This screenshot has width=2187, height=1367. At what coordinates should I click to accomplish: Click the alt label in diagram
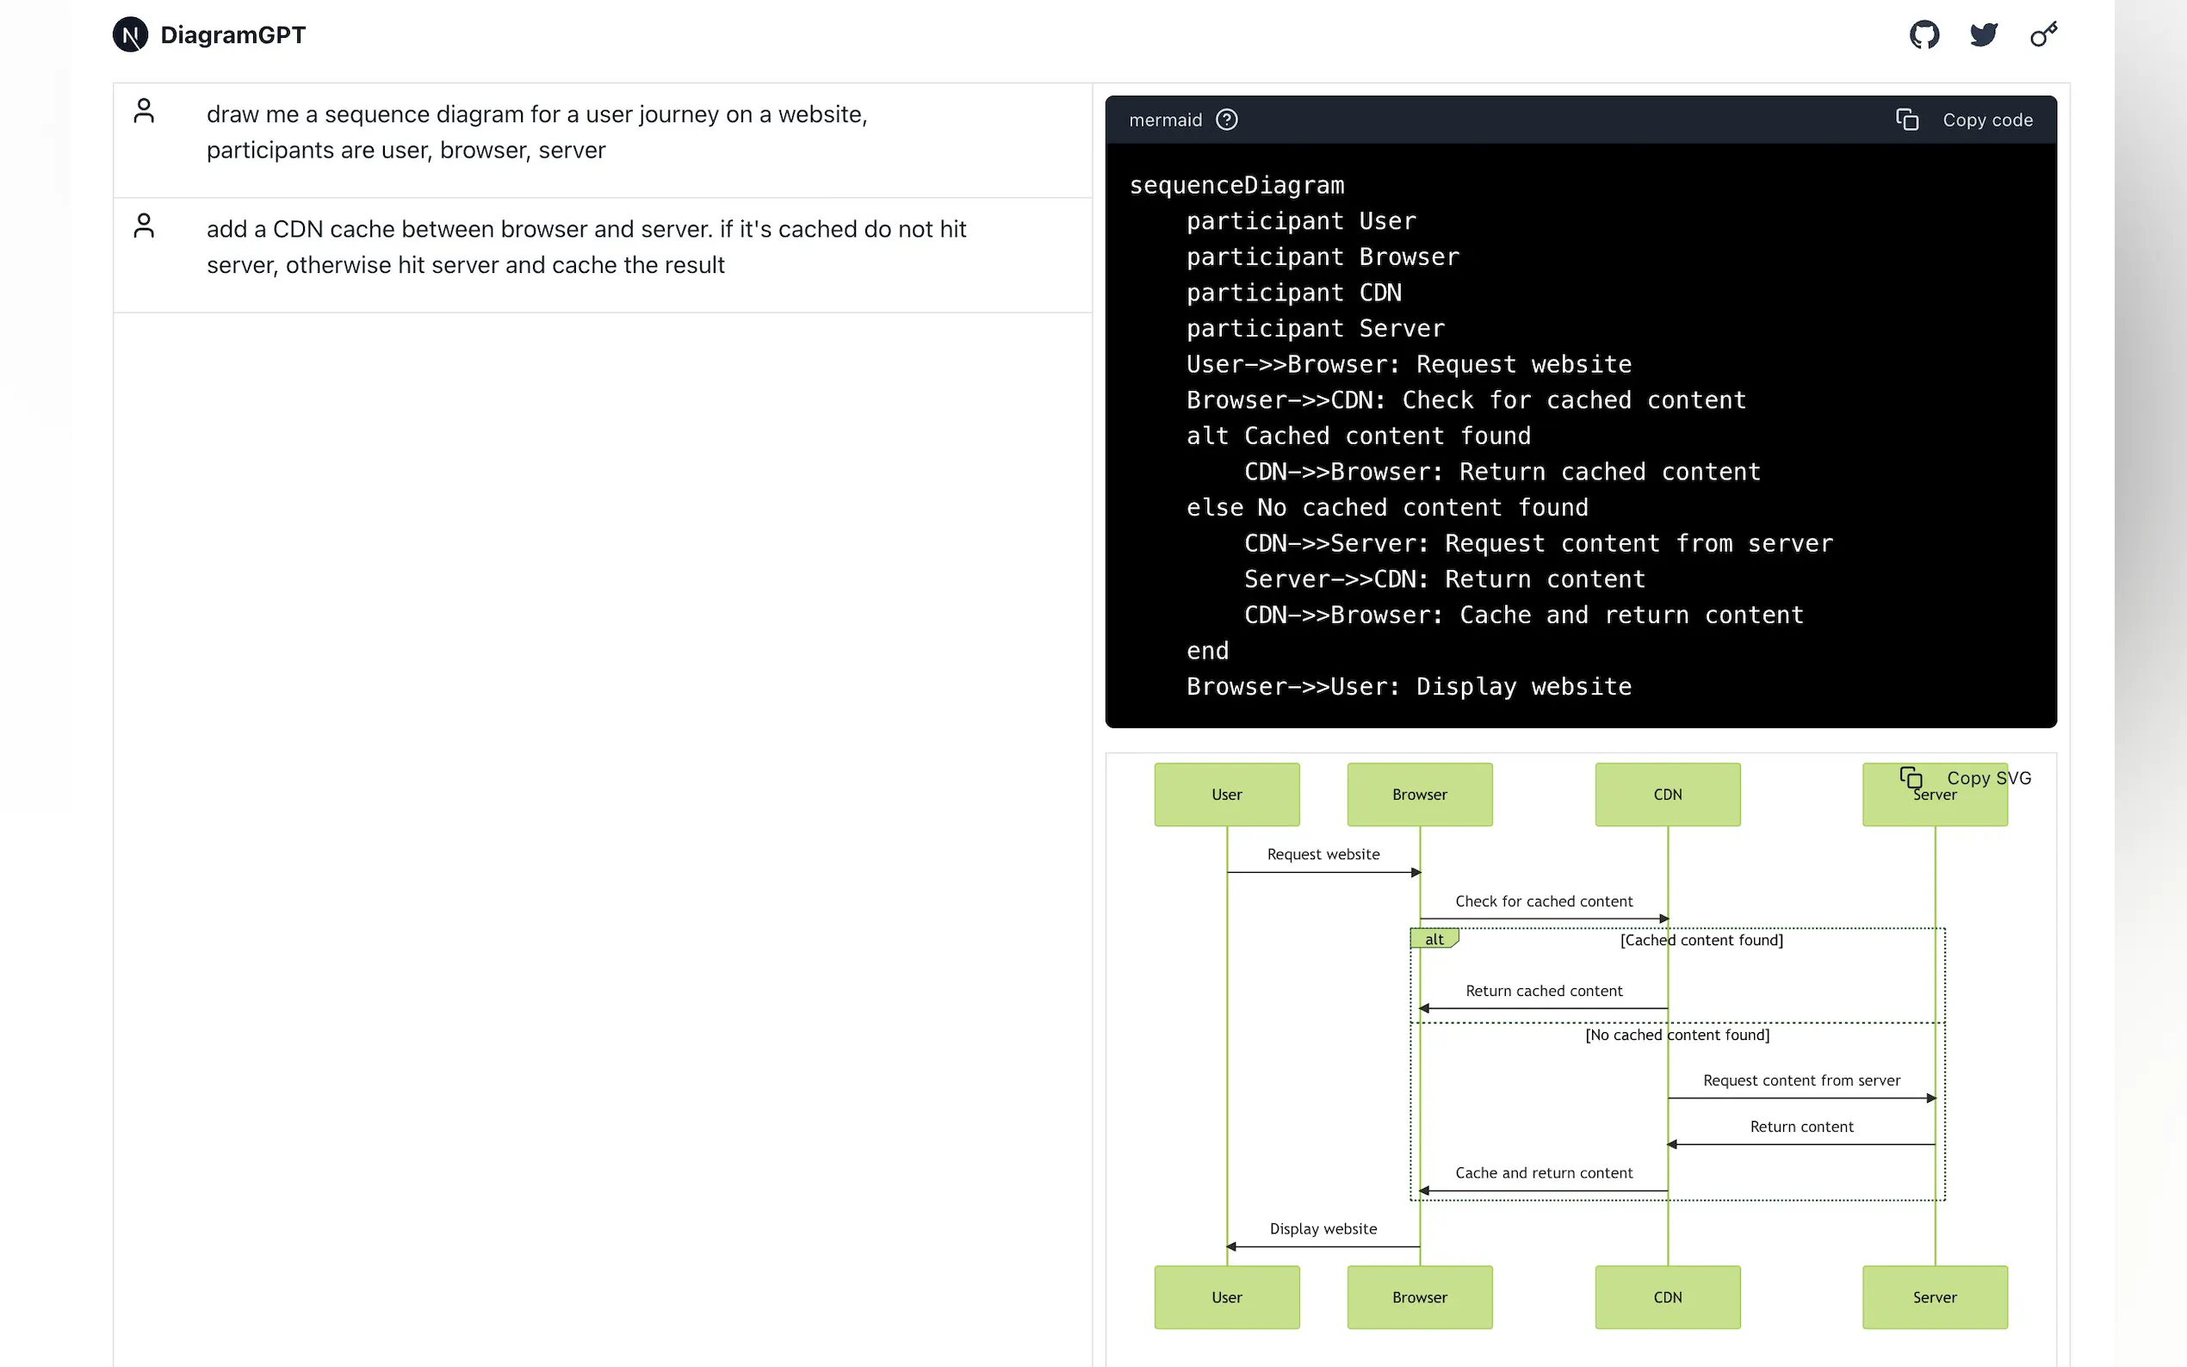1433,939
